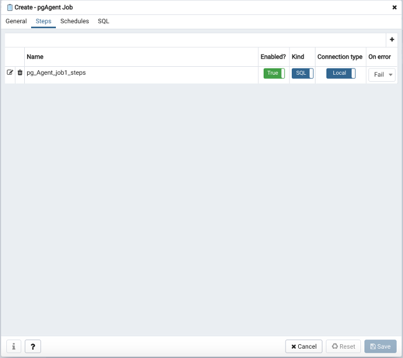Close the Create pgAgent Job dialog

(x=394, y=7)
